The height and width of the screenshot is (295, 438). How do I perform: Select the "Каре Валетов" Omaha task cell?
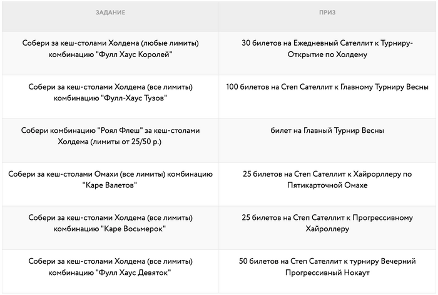(110, 180)
